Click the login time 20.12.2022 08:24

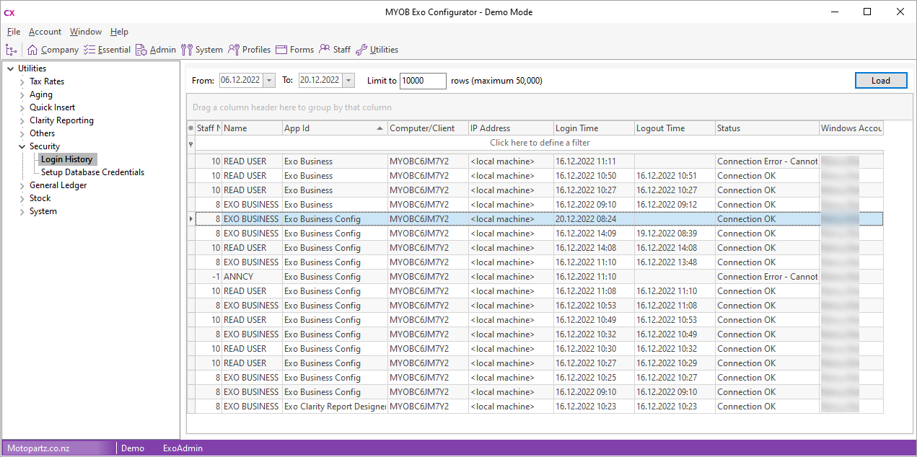click(594, 219)
